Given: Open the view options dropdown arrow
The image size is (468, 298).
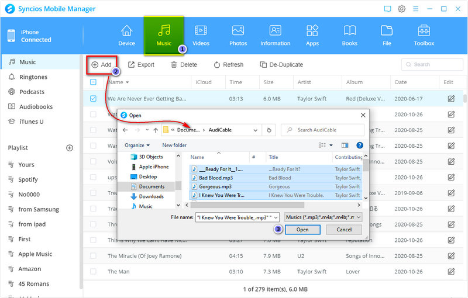Looking at the screenshot, I should [x=331, y=145].
